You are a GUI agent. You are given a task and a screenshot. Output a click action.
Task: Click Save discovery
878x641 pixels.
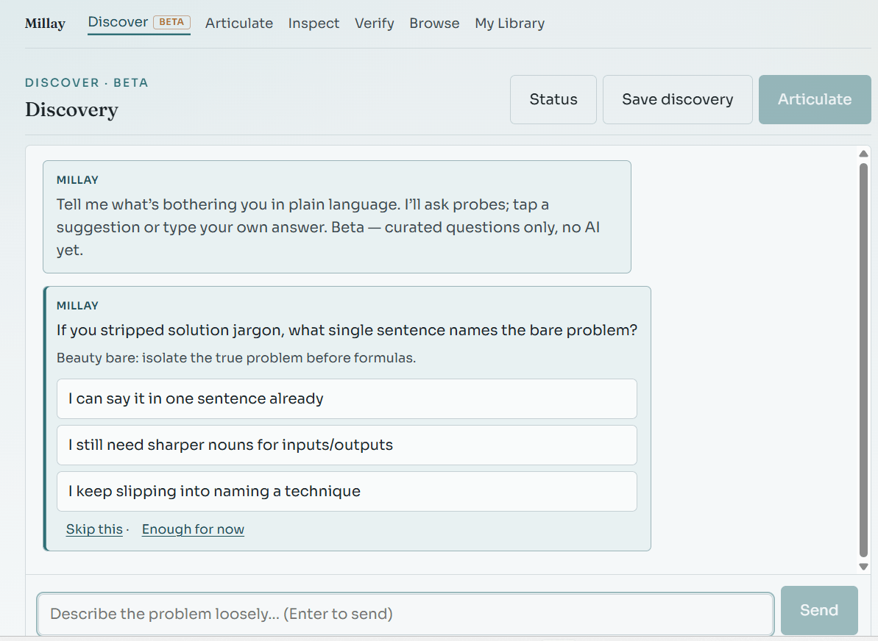click(678, 99)
